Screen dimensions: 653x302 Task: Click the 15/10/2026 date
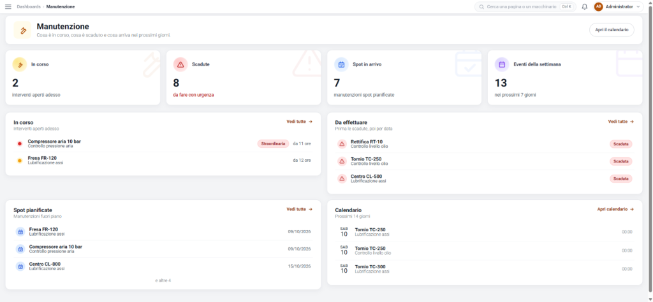(x=300, y=266)
